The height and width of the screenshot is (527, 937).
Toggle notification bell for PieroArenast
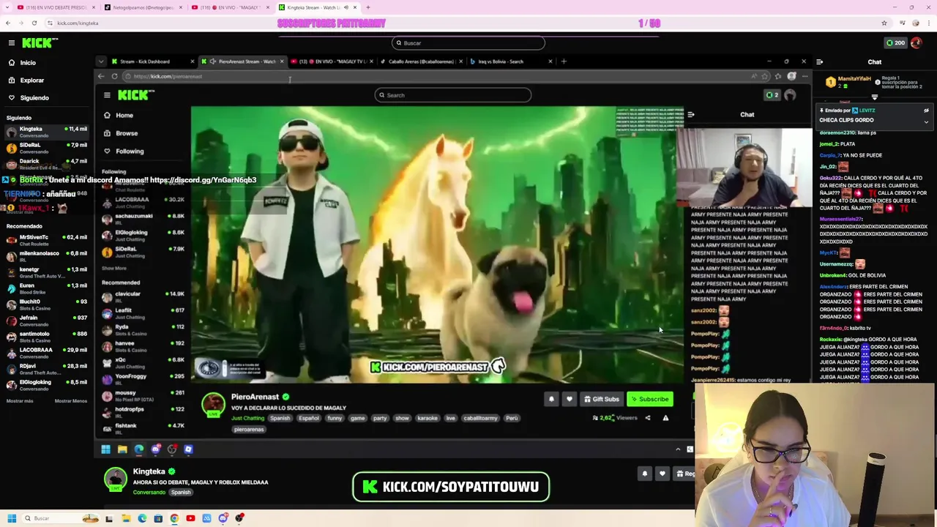(x=551, y=399)
